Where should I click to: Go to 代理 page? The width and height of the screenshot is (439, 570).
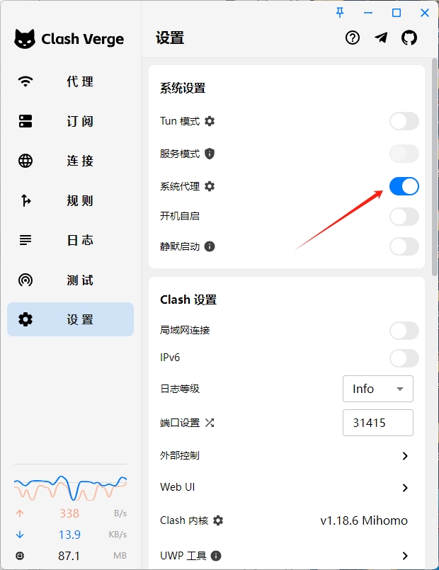click(71, 81)
